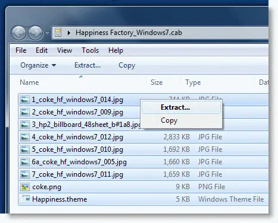Click the image icon of 4_coke_hf_windows7_012.jpg
The width and height of the screenshot is (278, 223).
[25, 137]
